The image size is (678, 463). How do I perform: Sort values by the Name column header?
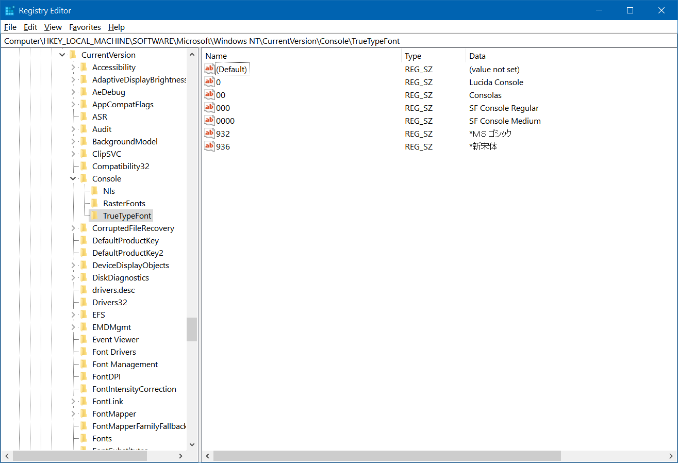[301, 56]
